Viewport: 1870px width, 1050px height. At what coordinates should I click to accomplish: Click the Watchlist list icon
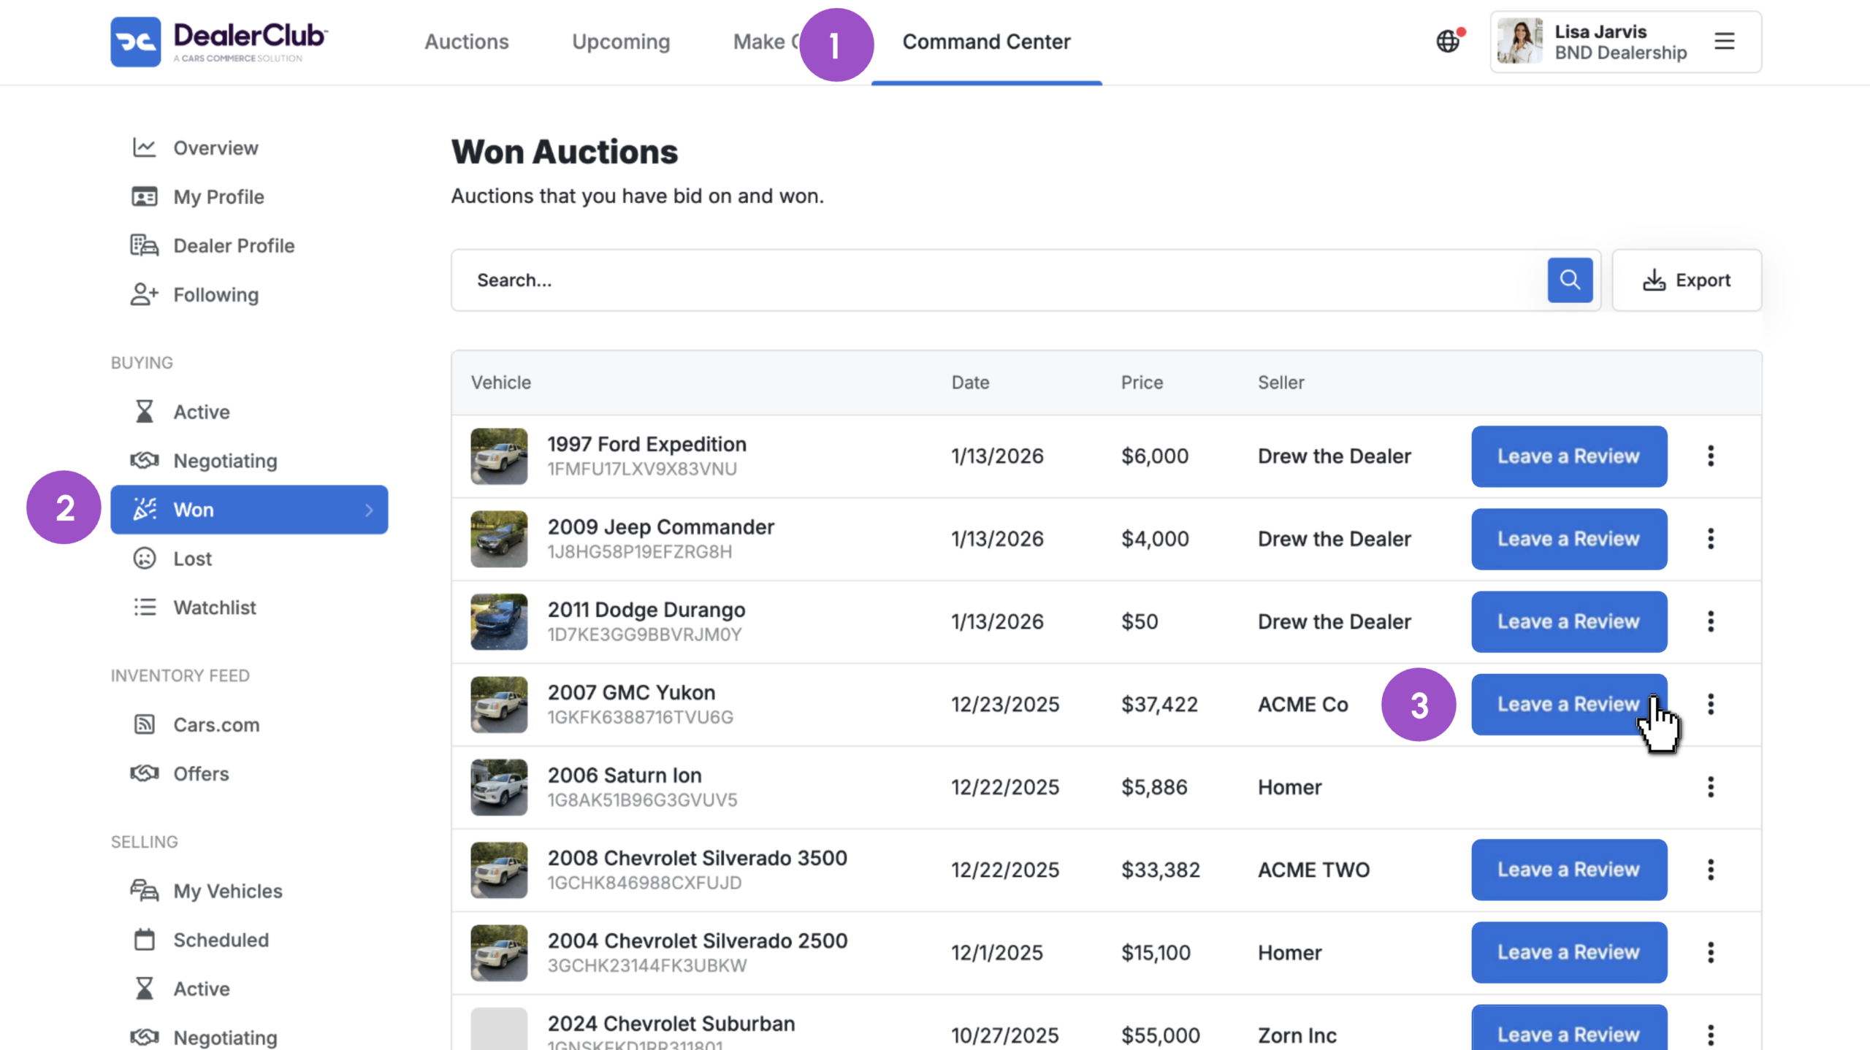coord(145,608)
